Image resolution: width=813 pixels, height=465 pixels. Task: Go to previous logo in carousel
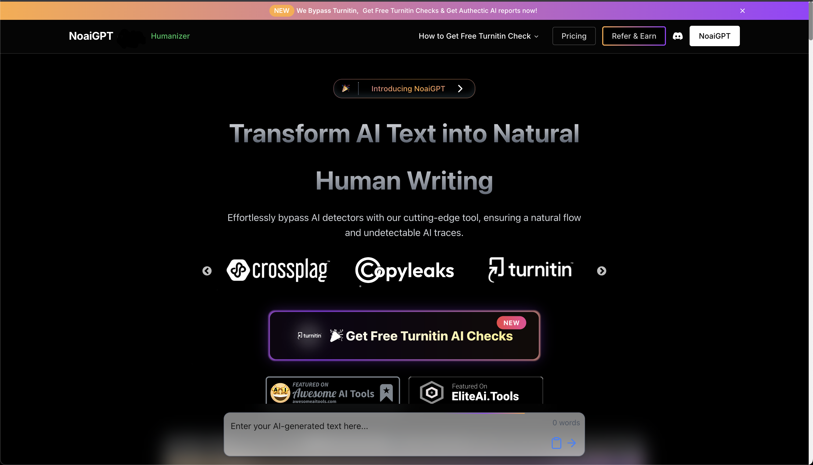(207, 271)
